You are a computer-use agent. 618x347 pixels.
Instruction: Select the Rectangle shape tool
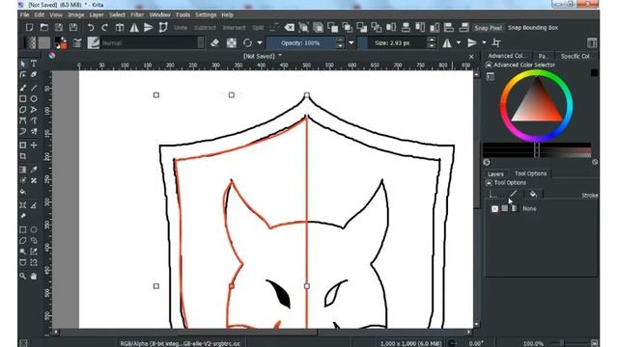click(x=23, y=98)
